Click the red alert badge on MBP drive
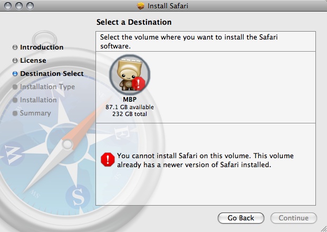Screen dimensions: 327x232 tap(138, 83)
